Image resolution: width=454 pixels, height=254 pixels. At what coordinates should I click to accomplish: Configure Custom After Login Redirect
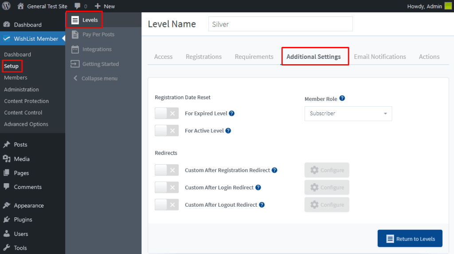tap(327, 188)
